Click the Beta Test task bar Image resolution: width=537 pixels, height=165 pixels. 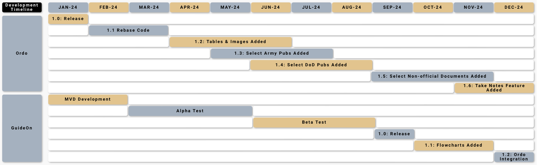tap(314, 122)
